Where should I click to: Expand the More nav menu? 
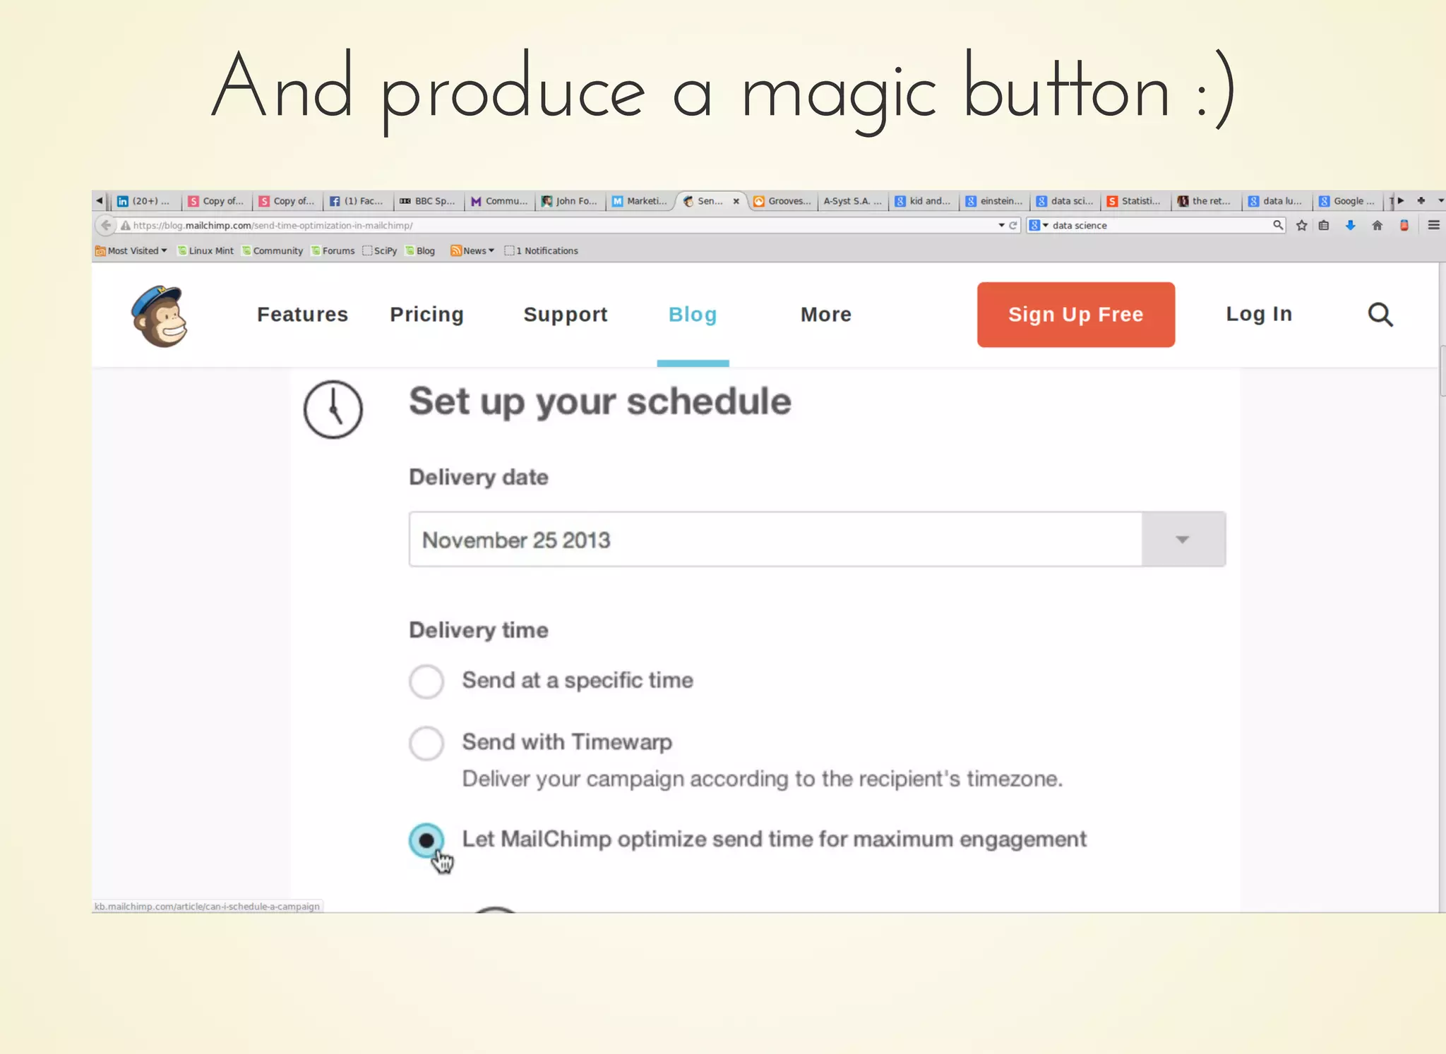[826, 315]
